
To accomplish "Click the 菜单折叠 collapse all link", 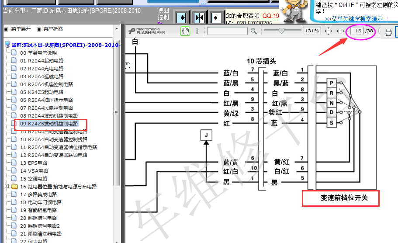I will coord(53,29).
